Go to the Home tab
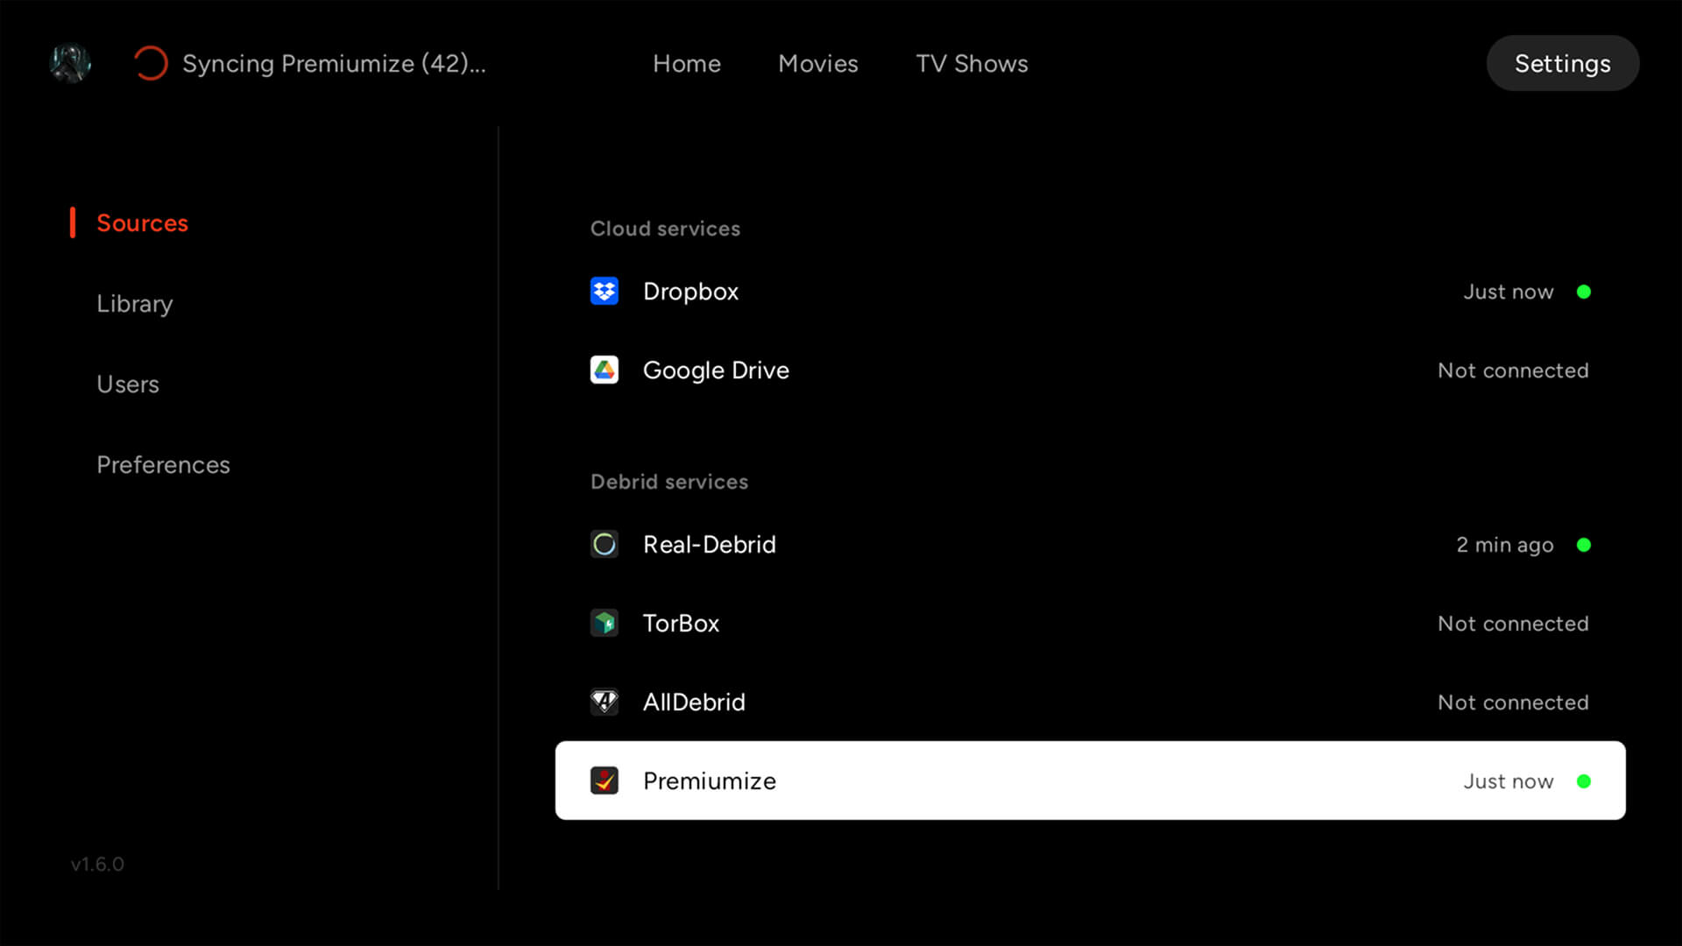The height and width of the screenshot is (946, 1682). pos(687,63)
